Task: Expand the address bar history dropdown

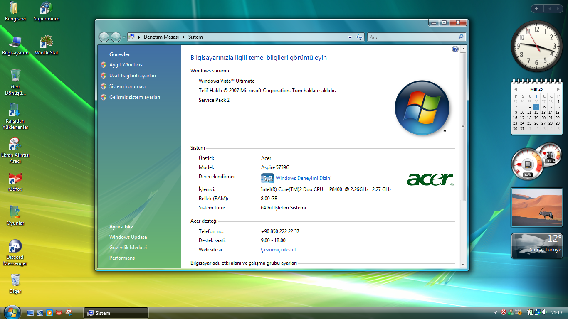Action: (x=350, y=37)
